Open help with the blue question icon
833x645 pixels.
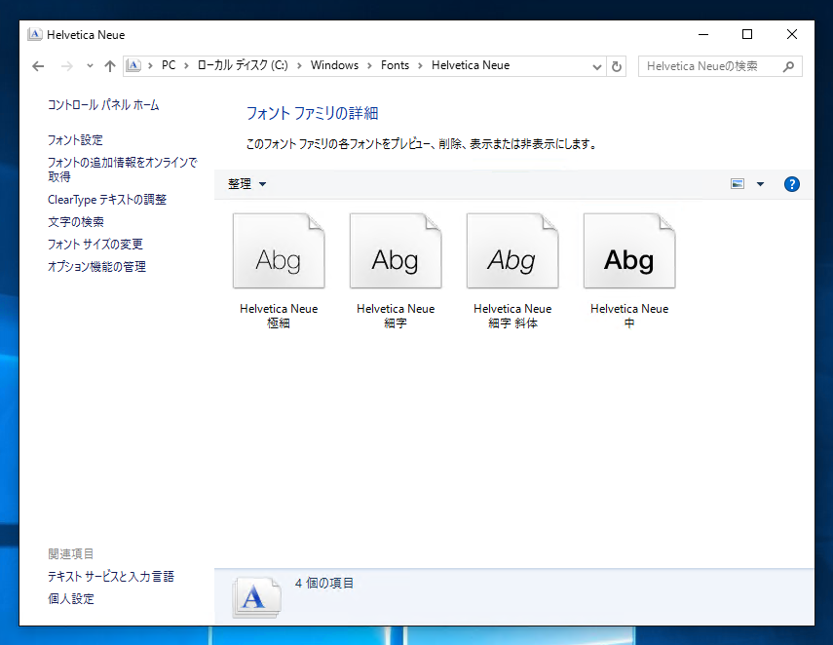[791, 184]
